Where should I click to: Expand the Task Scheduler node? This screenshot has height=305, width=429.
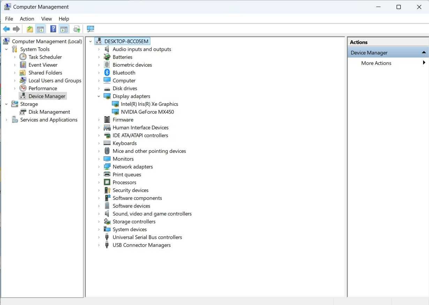pyautogui.click(x=15, y=57)
